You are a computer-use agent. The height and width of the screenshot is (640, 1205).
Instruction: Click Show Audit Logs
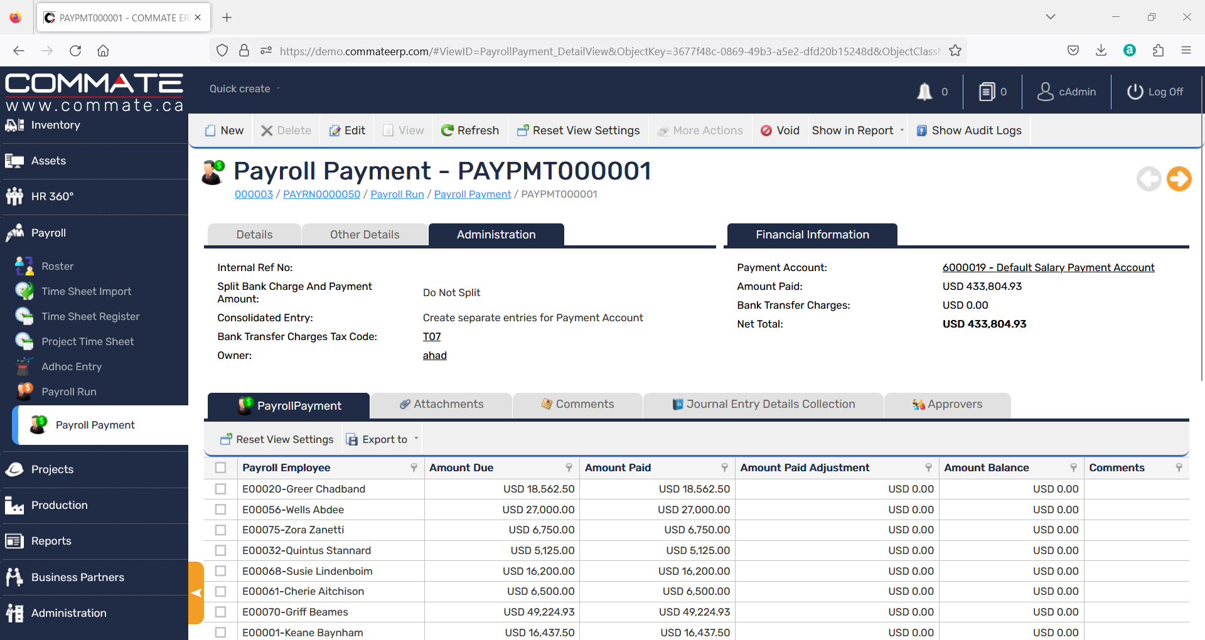pos(970,131)
